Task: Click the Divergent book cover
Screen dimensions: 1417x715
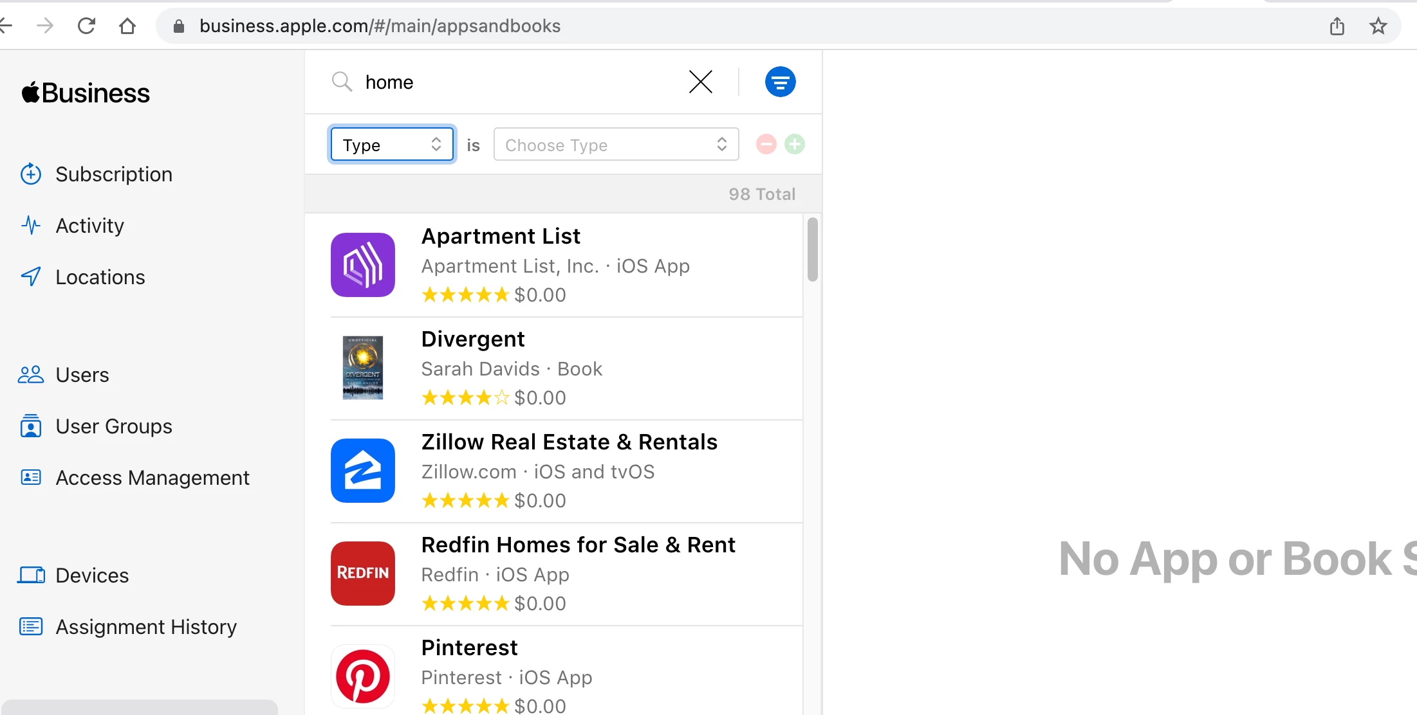Action: [x=363, y=368]
